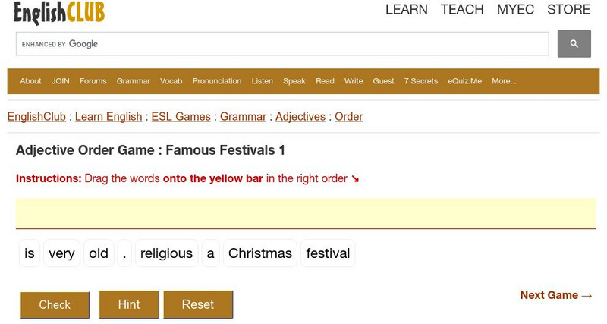Pick the period punctuation tile
The height and width of the screenshot is (324, 607).
[124, 253]
